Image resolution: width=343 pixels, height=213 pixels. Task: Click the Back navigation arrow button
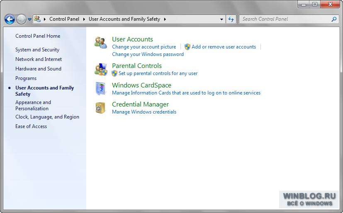(x=10, y=19)
